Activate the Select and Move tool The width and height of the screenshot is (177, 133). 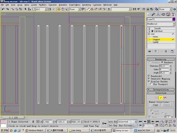tap(59, 9)
